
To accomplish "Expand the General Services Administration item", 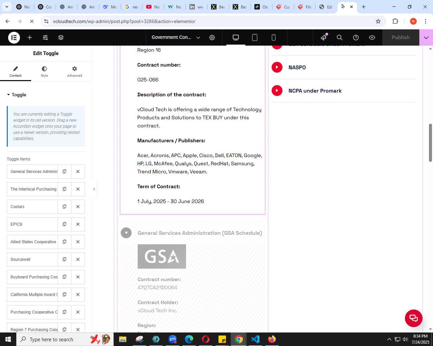I will click(x=32, y=172).
